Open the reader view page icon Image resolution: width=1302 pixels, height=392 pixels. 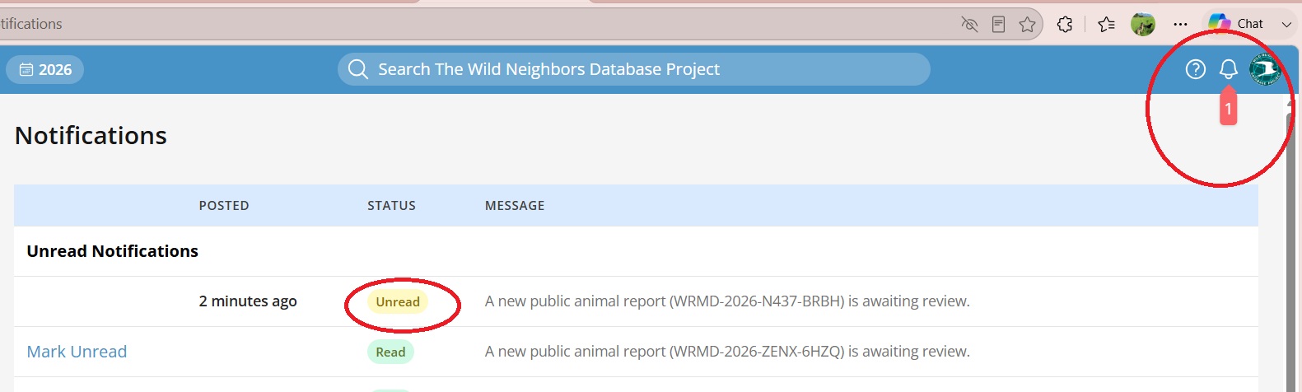pos(998,24)
